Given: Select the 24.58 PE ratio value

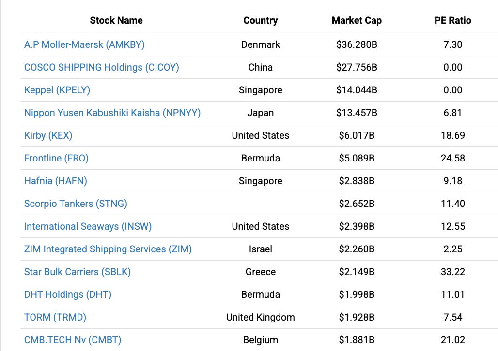Looking at the screenshot, I should click(x=452, y=158).
